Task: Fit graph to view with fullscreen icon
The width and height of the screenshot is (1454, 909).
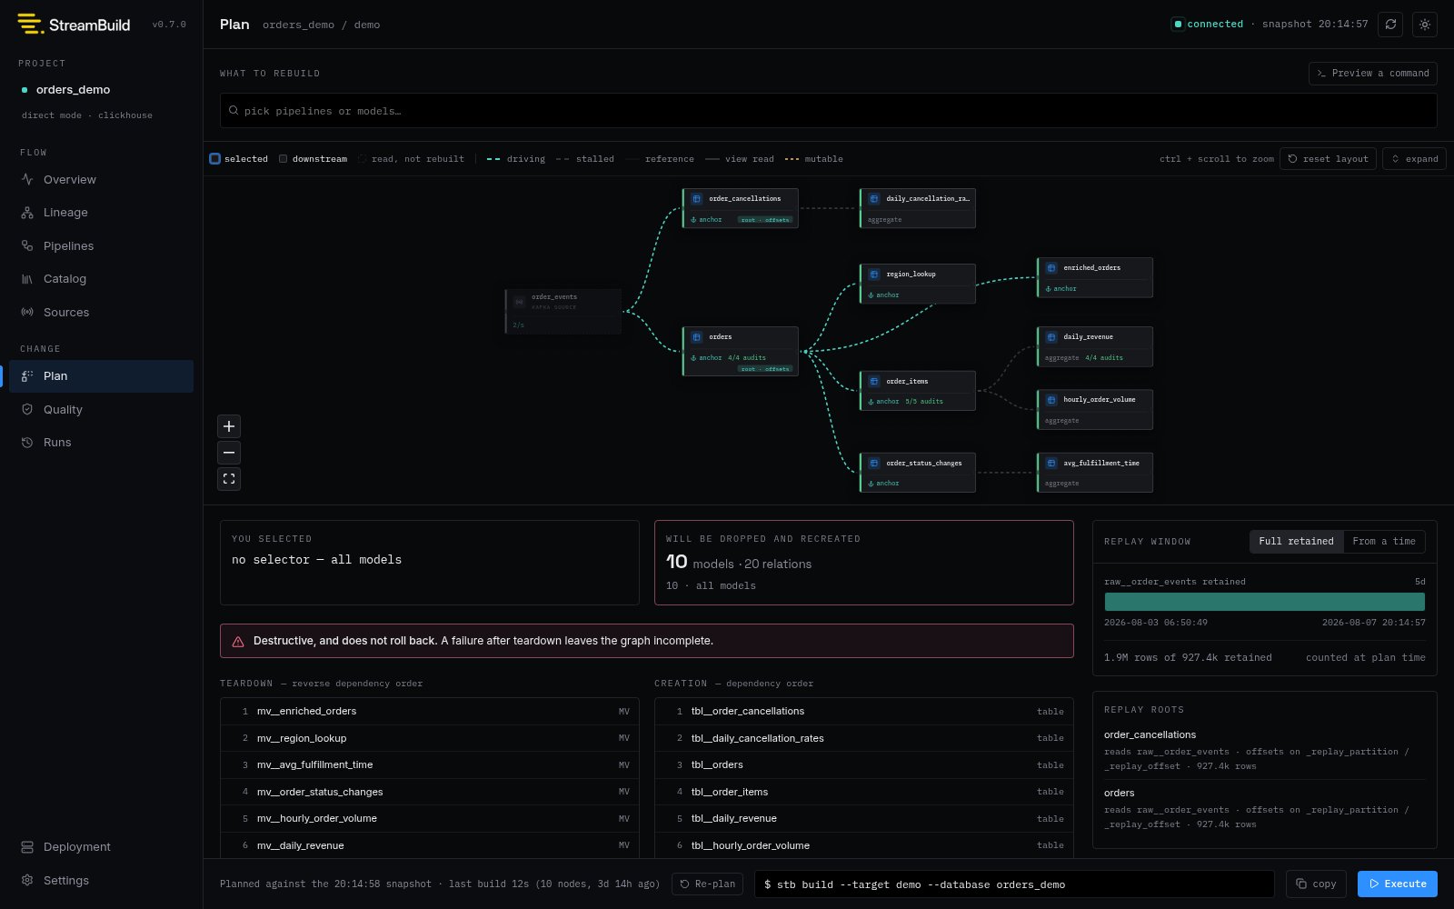Action: pyautogui.click(x=229, y=479)
